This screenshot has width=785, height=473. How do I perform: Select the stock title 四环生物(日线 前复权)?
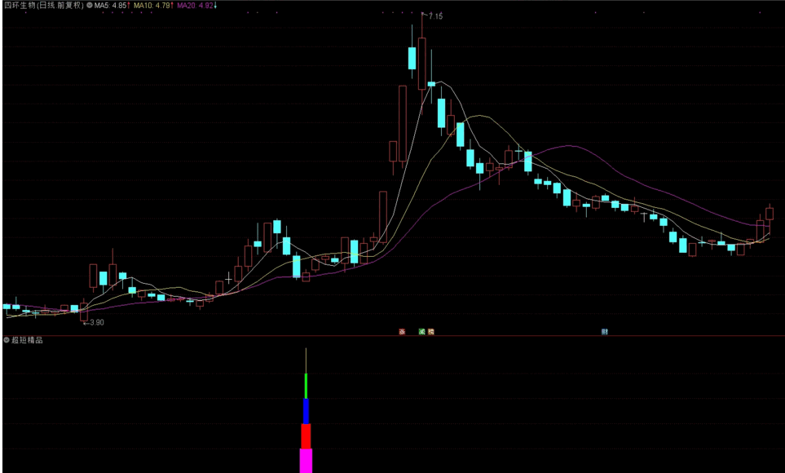click(x=44, y=6)
